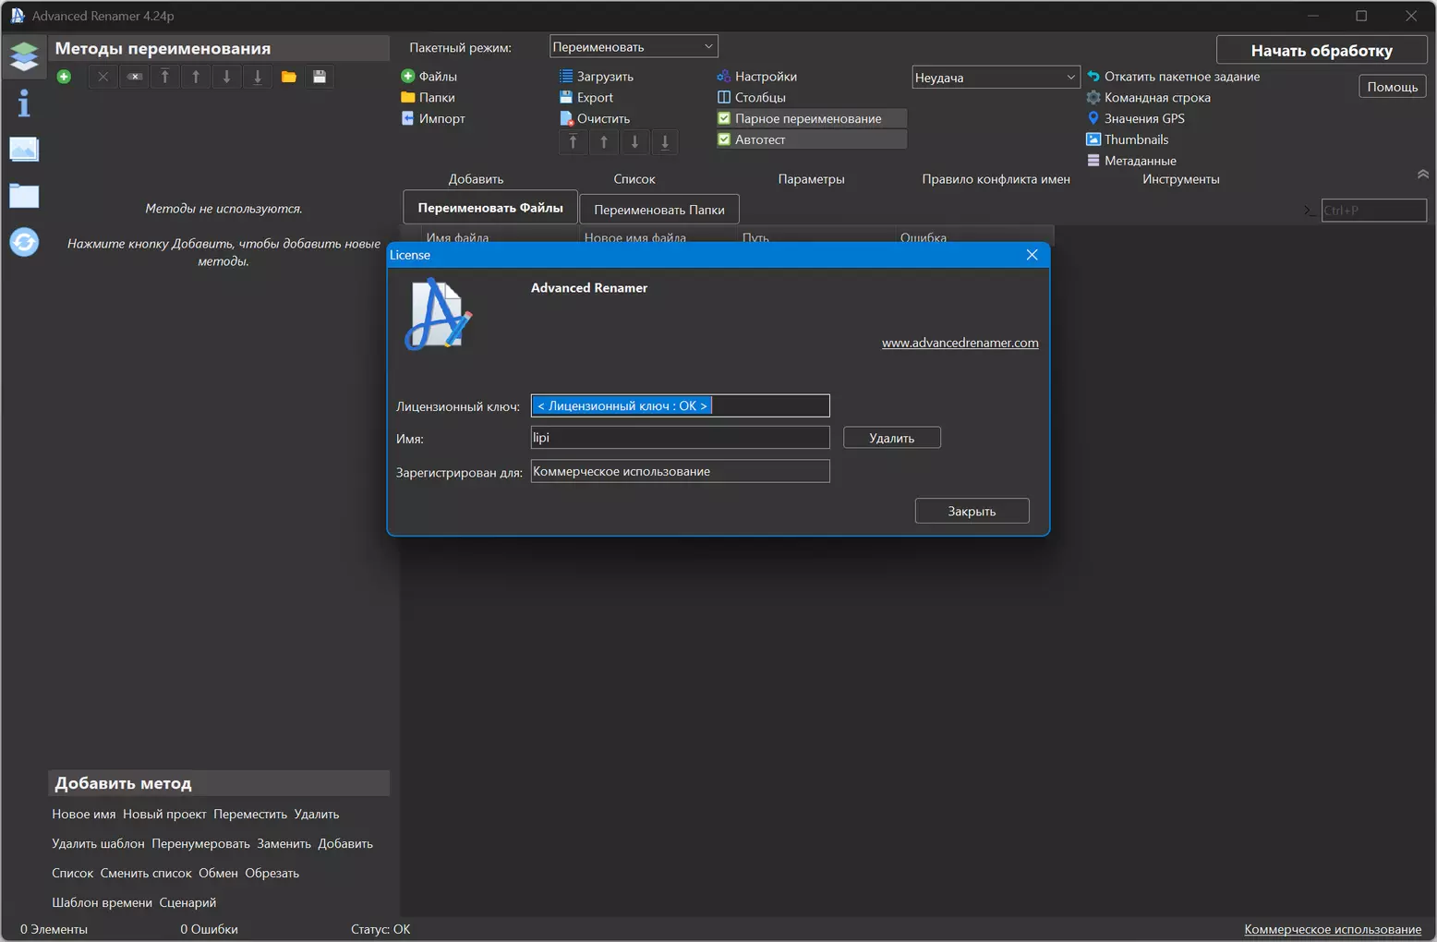Image resolution: width=1437 pixels, height=942 pixels.
Task: Click the Имя field containing lipi
Action: point(681,438)
